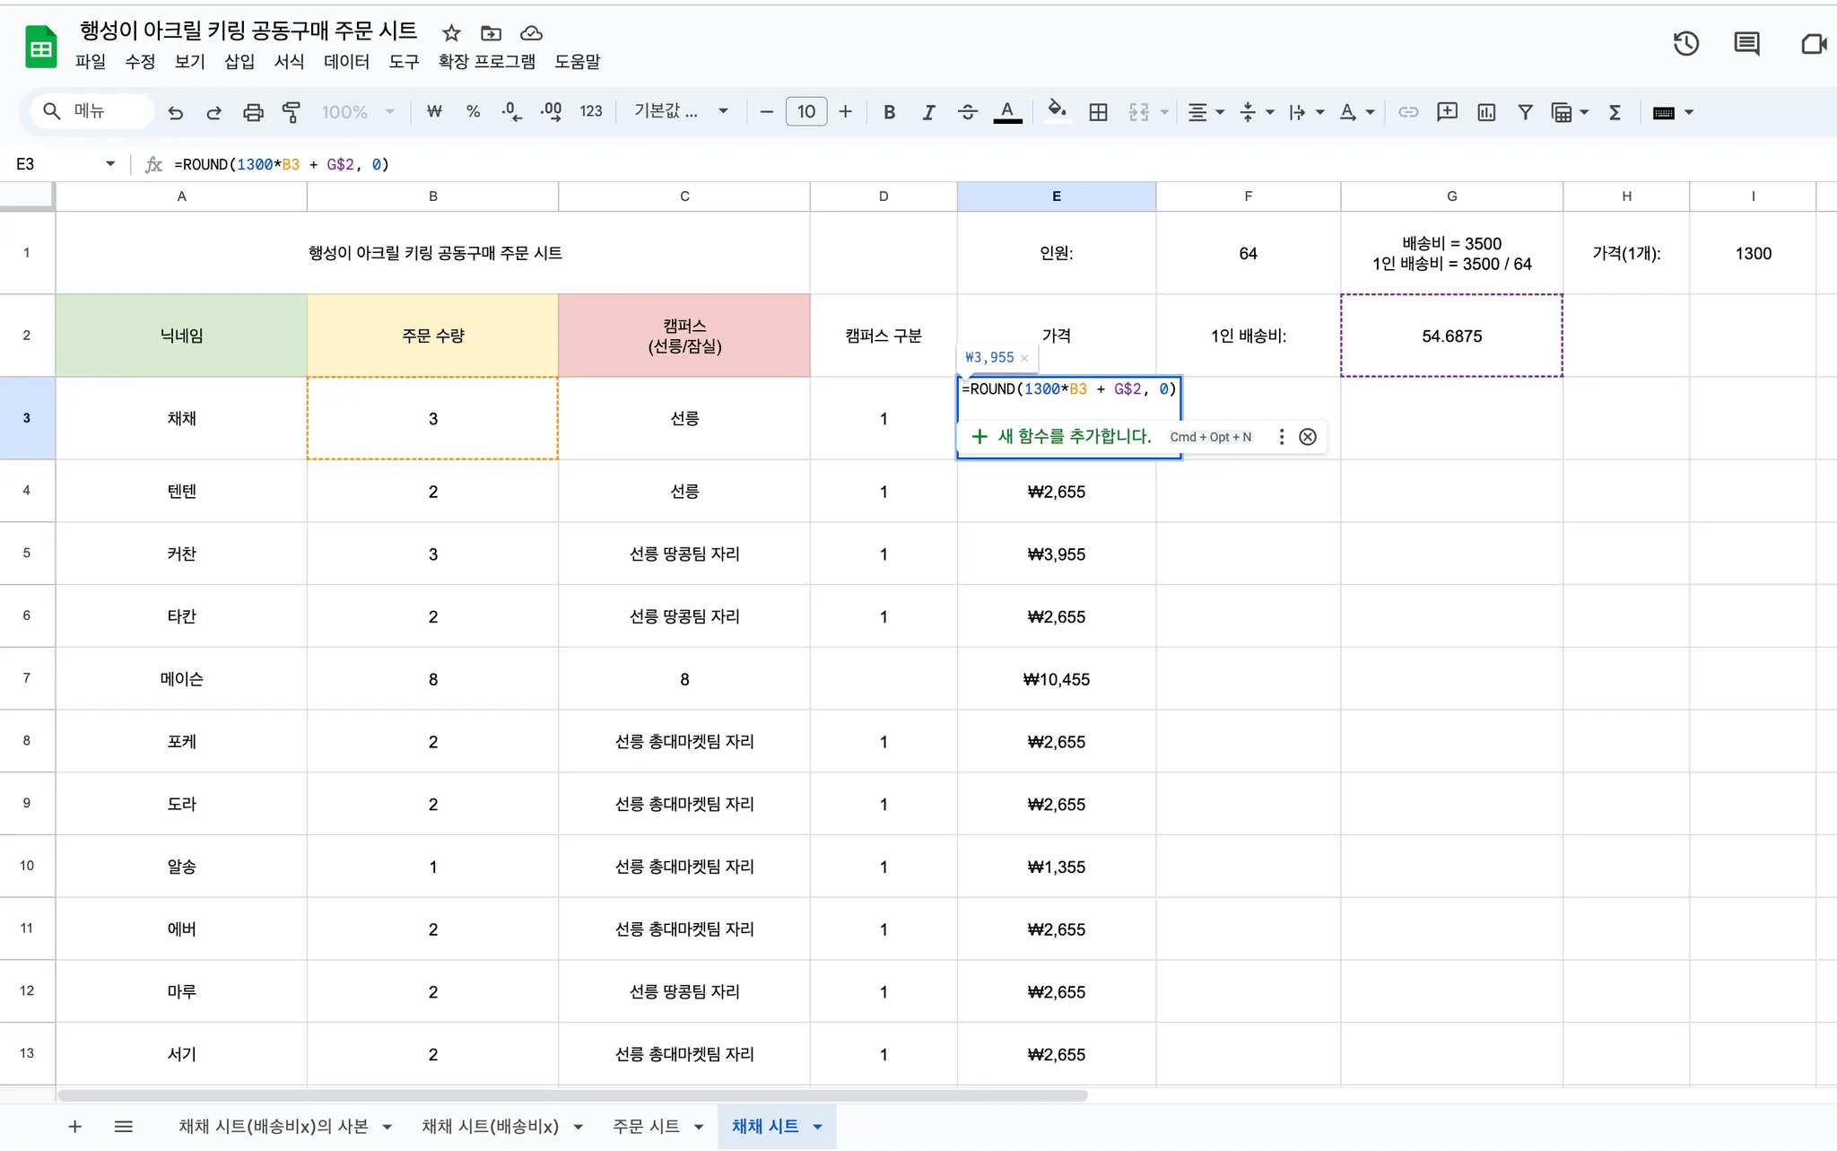Open the fill color picker

point(1057,111)
